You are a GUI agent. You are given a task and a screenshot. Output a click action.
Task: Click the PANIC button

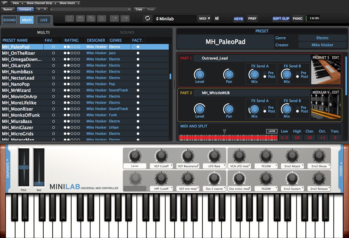click(x=298, y=19)
